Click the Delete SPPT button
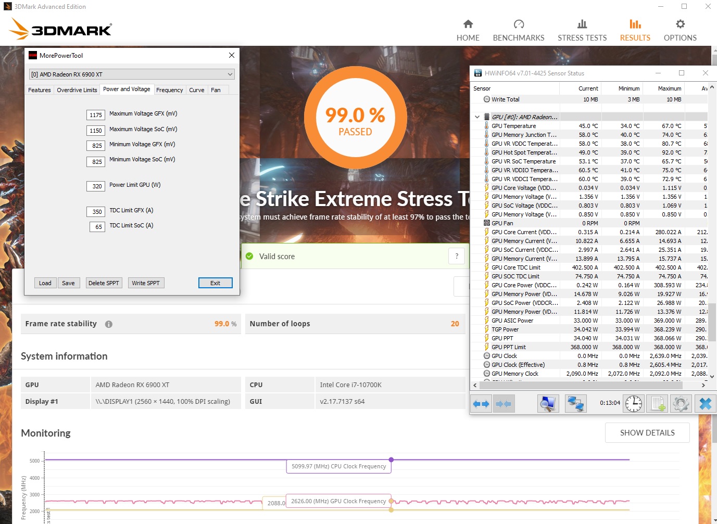The width and height of the screenshot is (717, 524). pyautogui.click(x=104, y=283)
